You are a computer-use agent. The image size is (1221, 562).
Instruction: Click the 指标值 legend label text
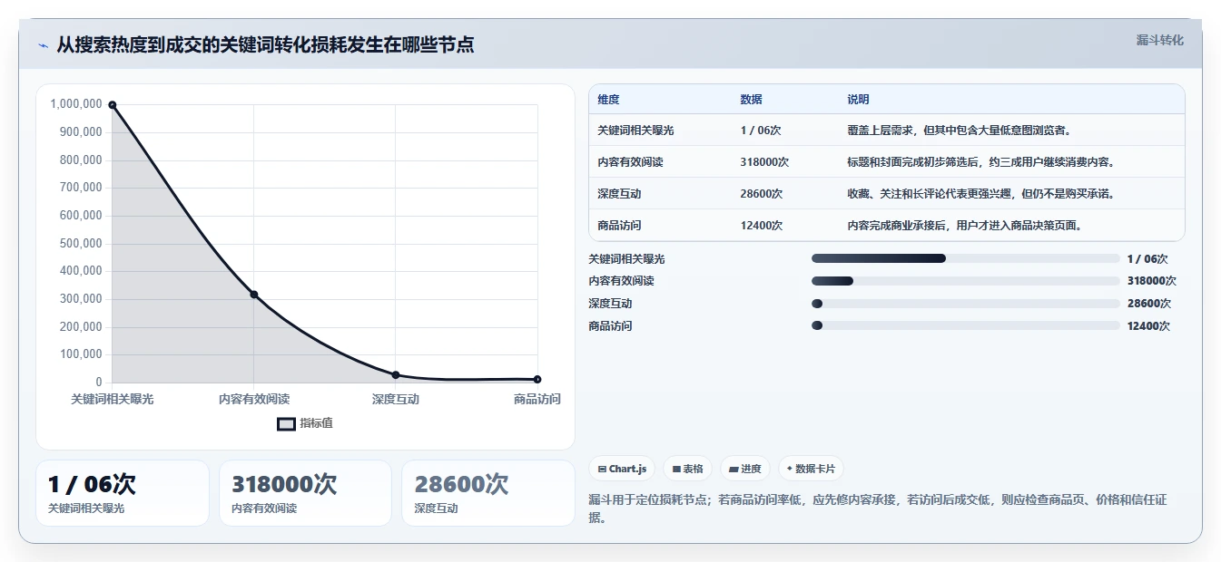click(x=317, y=423)
